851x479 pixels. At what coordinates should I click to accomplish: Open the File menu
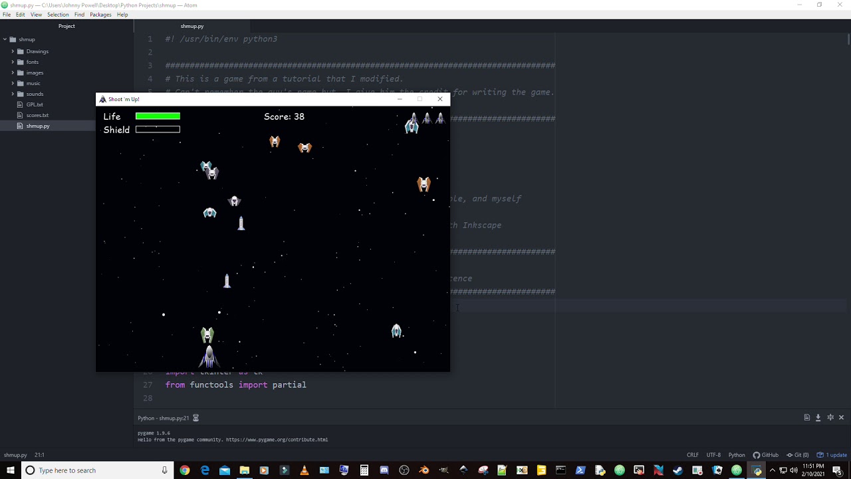[x=7, y=15]
